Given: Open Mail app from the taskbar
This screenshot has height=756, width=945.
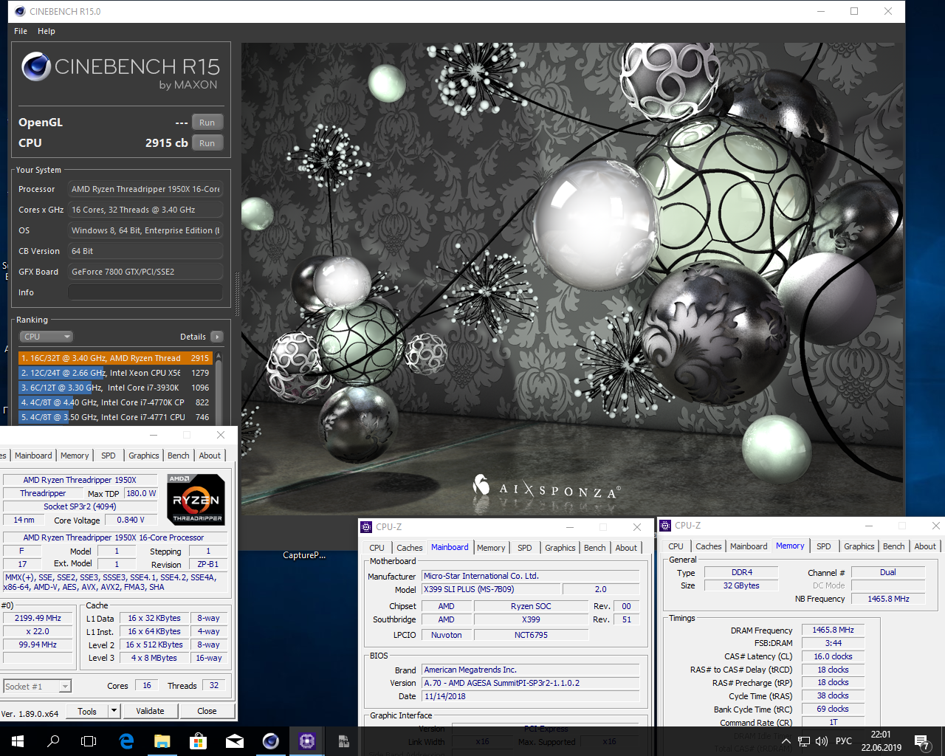Looking at the screenshot, I should coord(235,741).
